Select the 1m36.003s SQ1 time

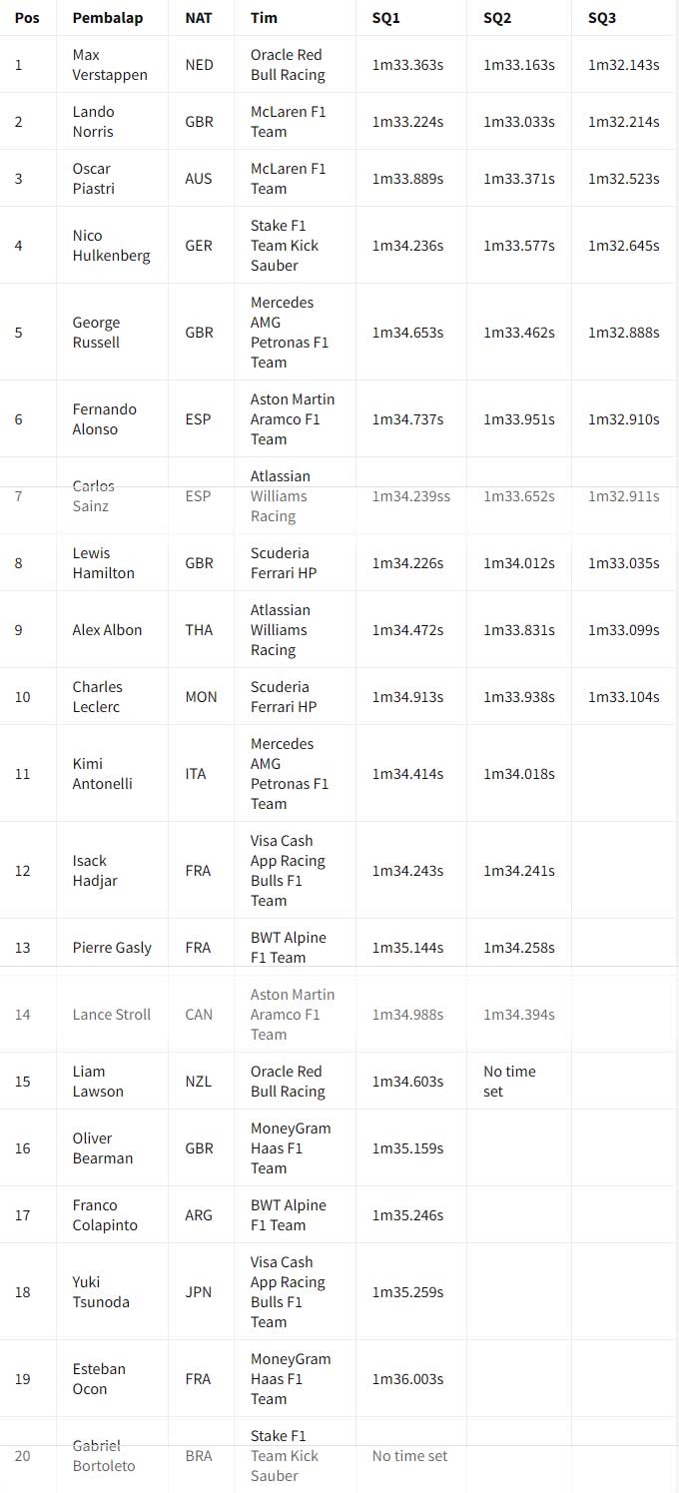tap(407, 1379)
